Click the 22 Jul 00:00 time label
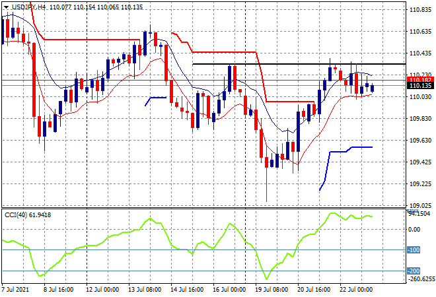The width and height of the screenshot is (436, 297). [356, 290]
